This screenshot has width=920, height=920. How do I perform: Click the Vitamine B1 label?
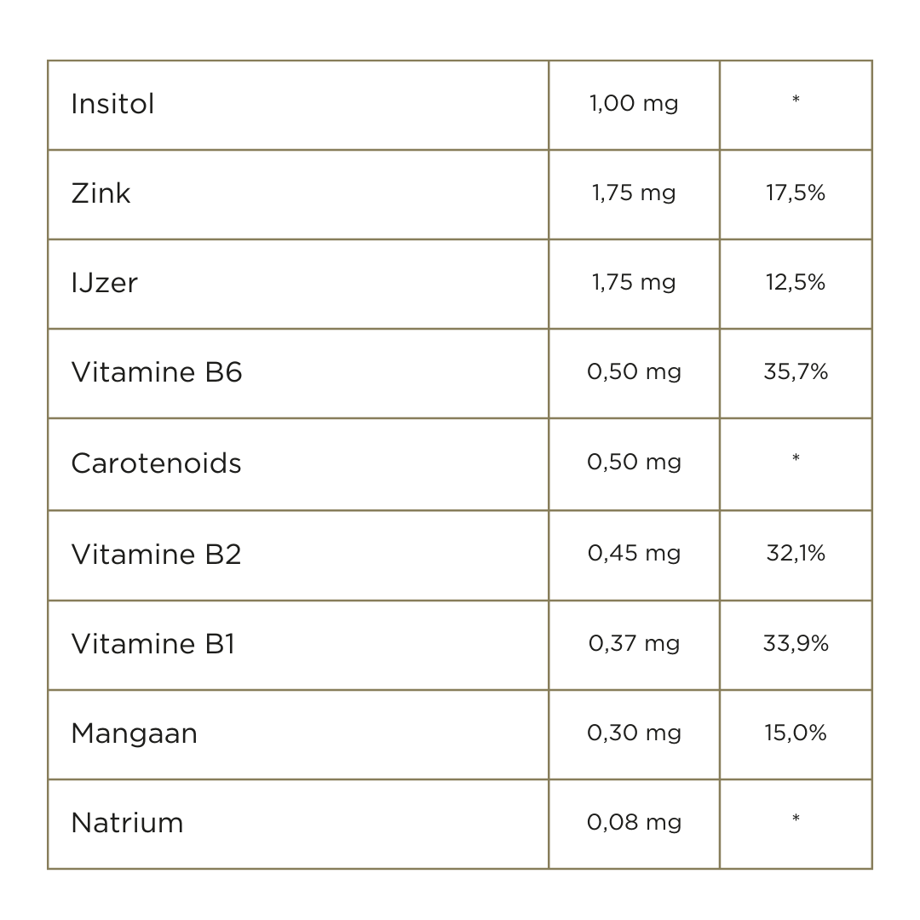(153, 644)
